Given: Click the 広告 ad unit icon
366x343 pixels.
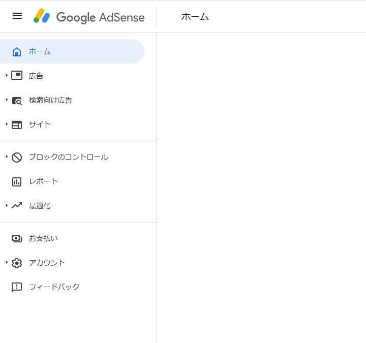Looking at the screenshot, I should 17,76.
